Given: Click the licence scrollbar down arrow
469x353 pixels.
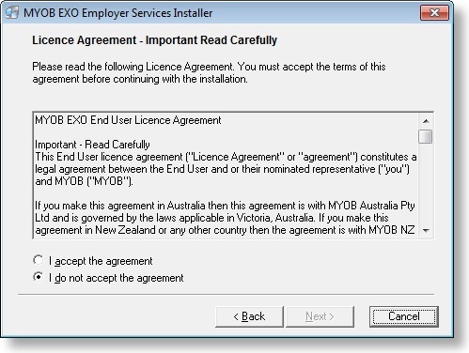Looking at the screenshot, I should tap(426, 231).
